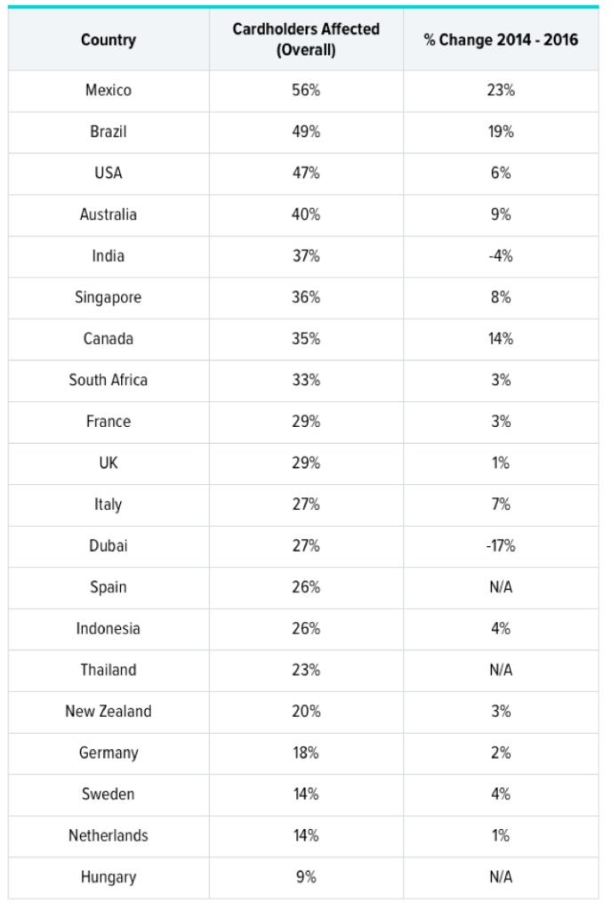The image size is (611, 911).
Task: Select the USA row label
Action: pos(109,173)
